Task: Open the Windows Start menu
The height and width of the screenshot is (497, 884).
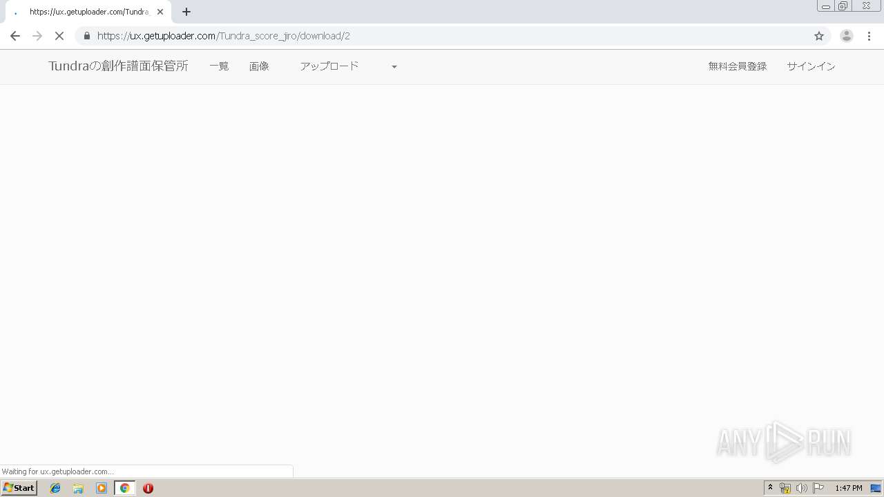Action: (19, 488)
